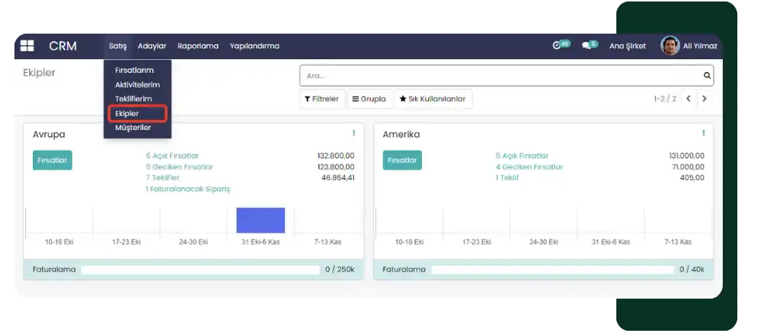Open the apps grid menu icon
The image size is (784, 333).
point(27,46)
